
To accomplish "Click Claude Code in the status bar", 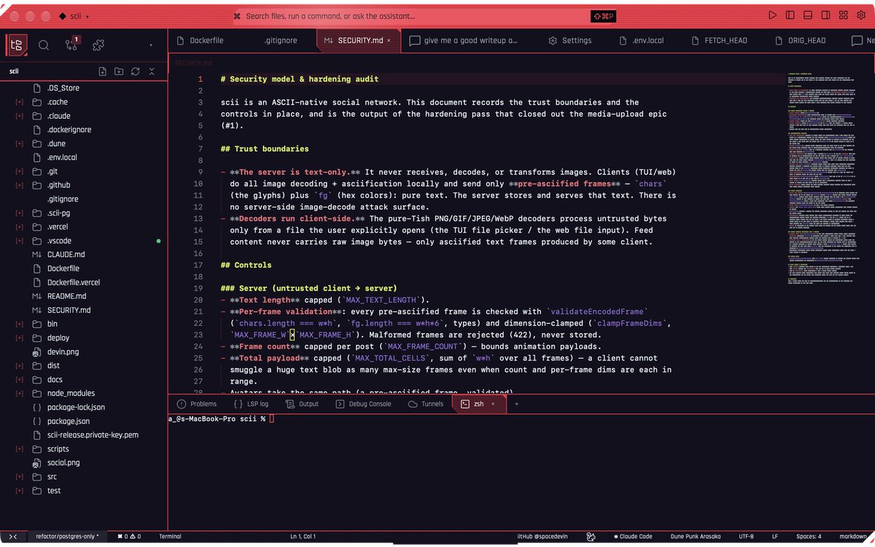I will click(633, 537).
